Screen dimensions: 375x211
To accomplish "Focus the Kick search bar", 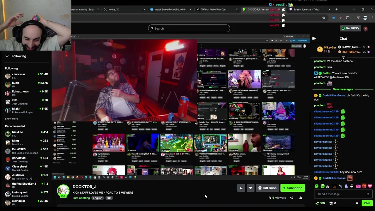I will [x=189, y=28].
